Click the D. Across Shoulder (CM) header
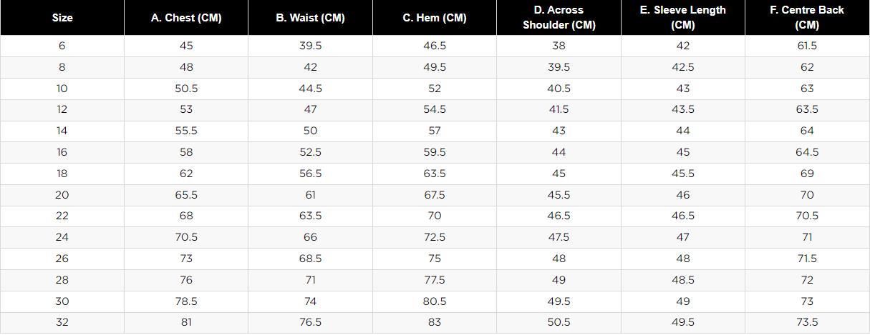Screen dimensions: 870x335 559,18
